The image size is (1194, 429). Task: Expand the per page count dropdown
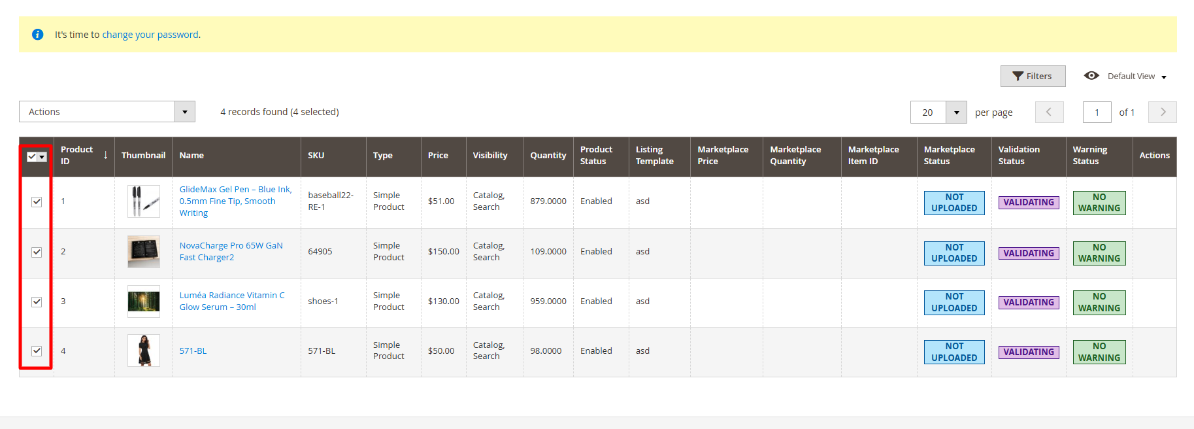[x=956, y=112]
